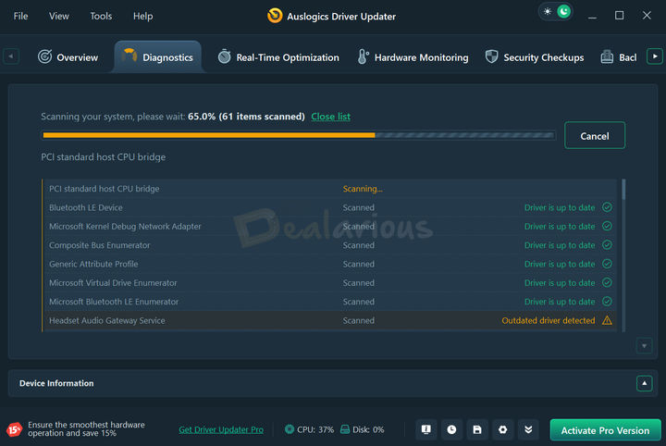Click the Device Information header
The height and width of the screenshot is (446, 666).
56,383
